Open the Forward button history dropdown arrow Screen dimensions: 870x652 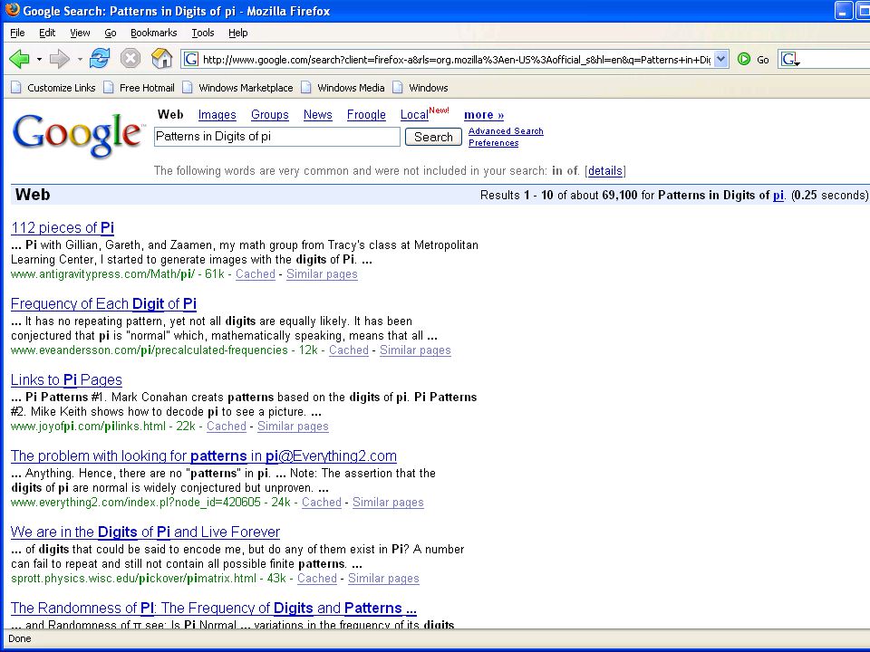tap(80, 60)
